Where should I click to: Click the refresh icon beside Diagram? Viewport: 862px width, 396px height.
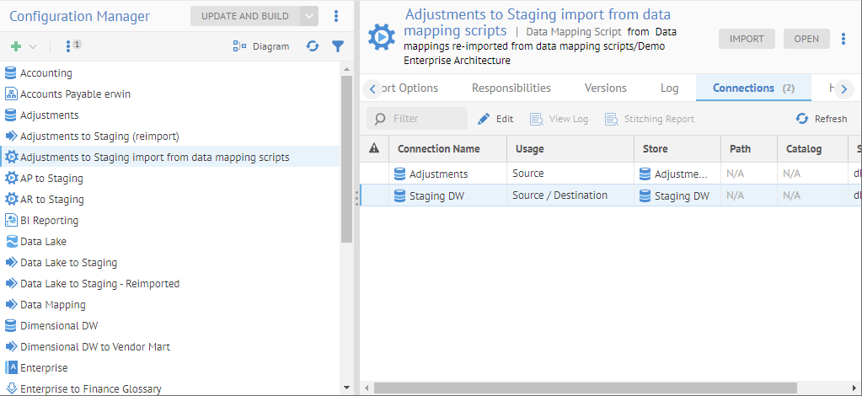click(313, 46)
